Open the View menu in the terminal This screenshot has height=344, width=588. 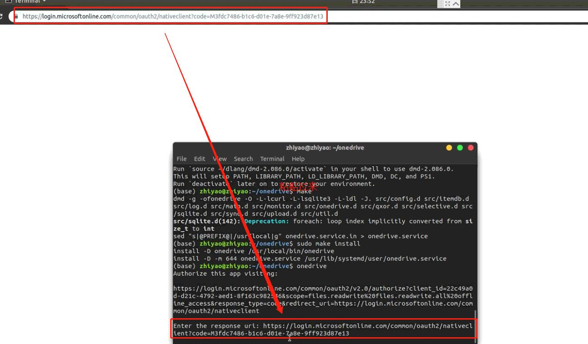click(x=220, y=159)
